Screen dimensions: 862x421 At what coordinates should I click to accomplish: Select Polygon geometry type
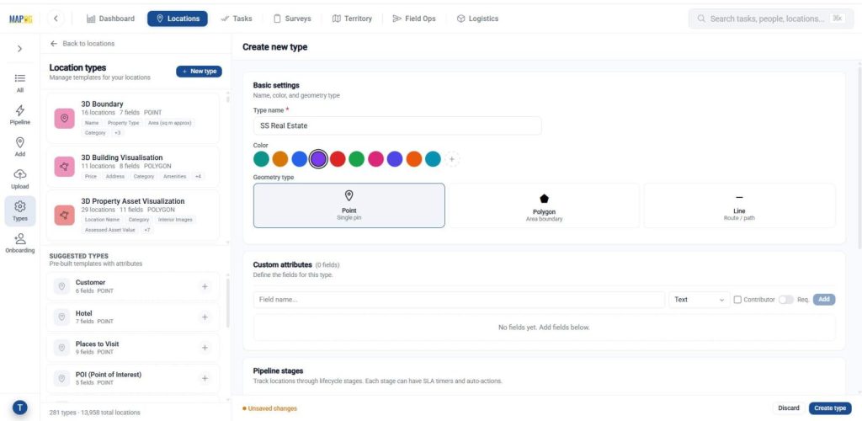545,205
